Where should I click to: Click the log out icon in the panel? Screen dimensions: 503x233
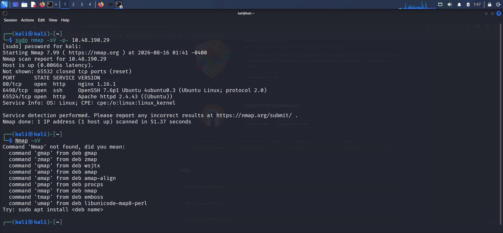498,4
